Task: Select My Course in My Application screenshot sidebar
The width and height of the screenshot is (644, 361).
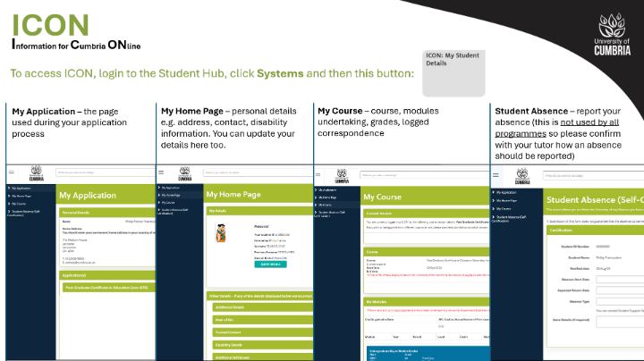Action: click(x=17, y=204)
